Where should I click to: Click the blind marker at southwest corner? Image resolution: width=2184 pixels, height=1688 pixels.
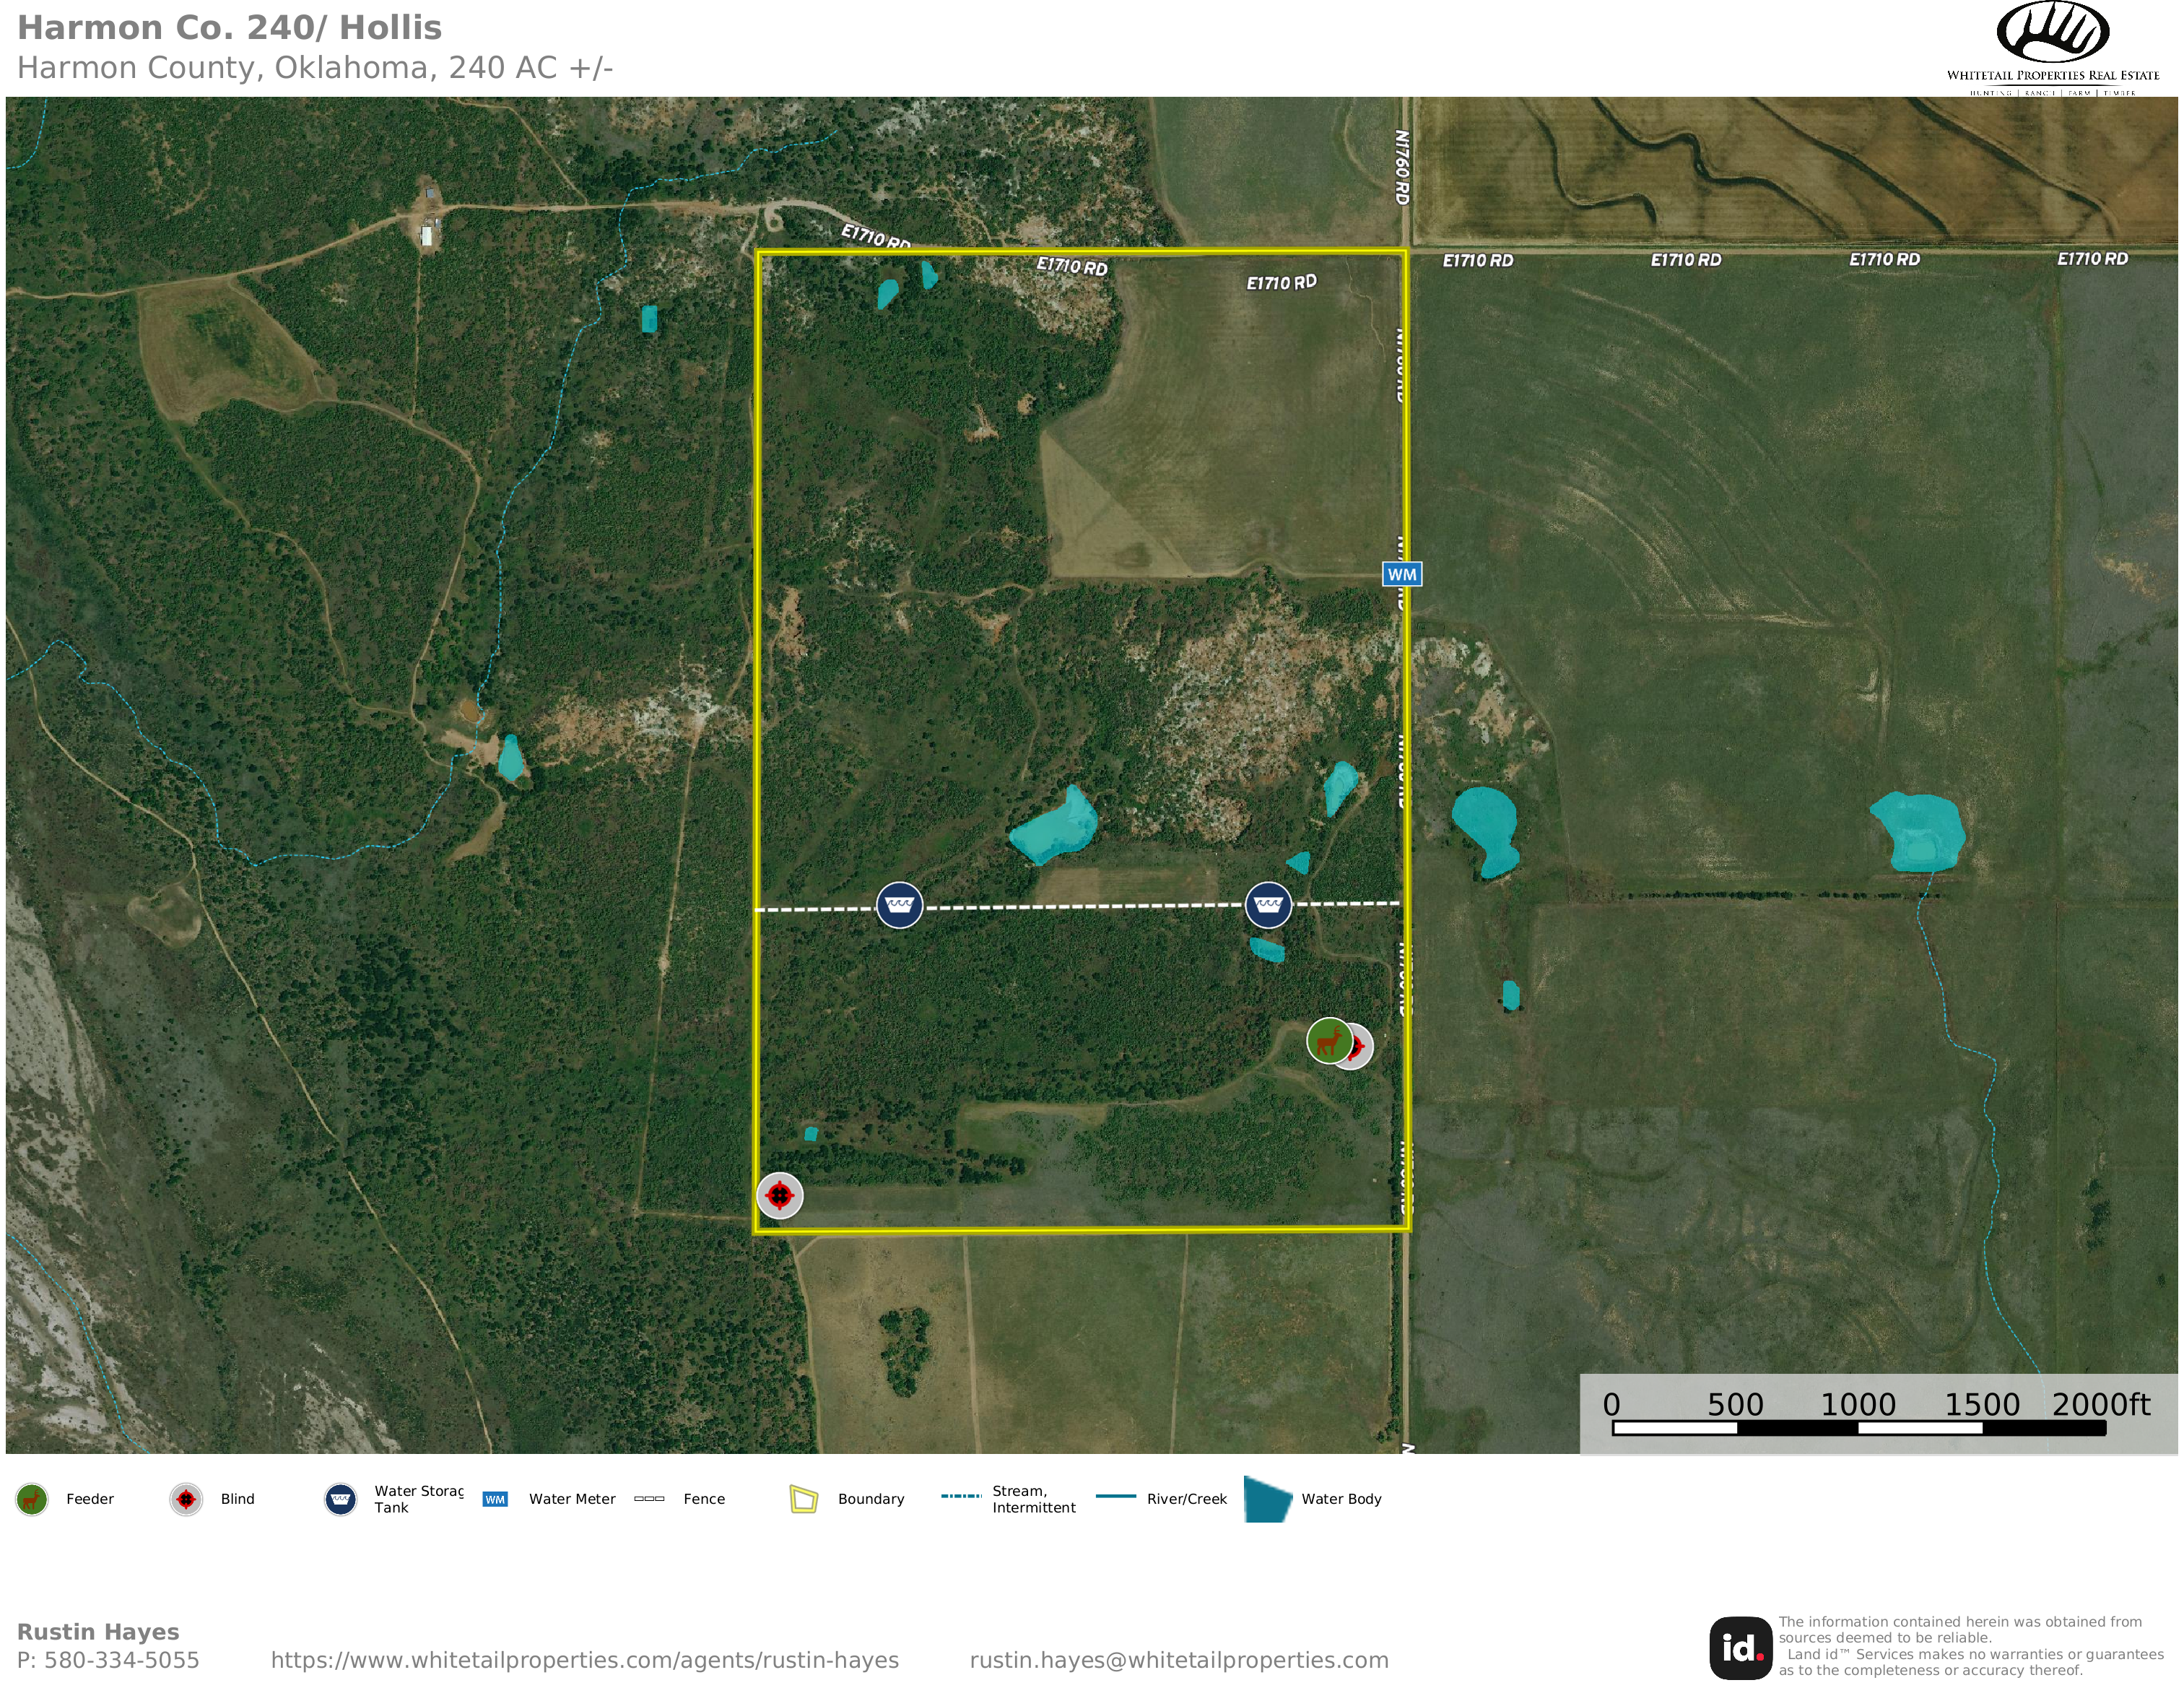point(779,1195)
